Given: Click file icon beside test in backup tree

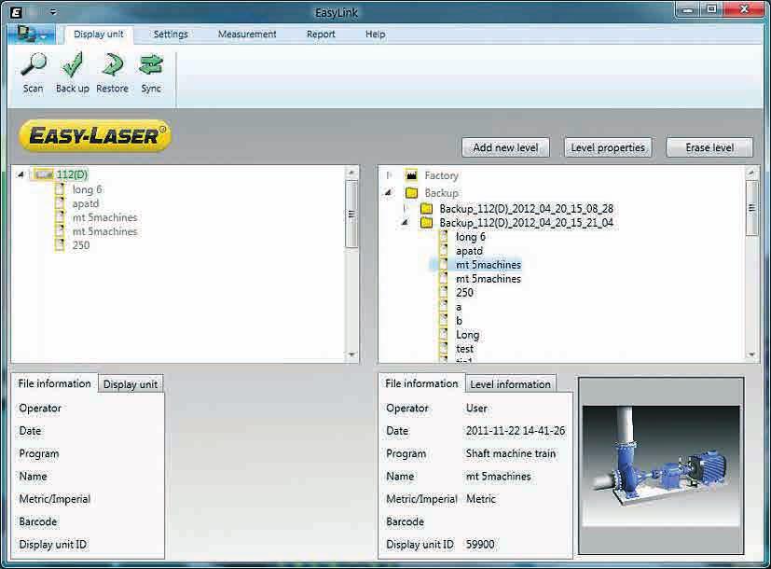Looking at the screenshot, I should [x=444, y=348].
